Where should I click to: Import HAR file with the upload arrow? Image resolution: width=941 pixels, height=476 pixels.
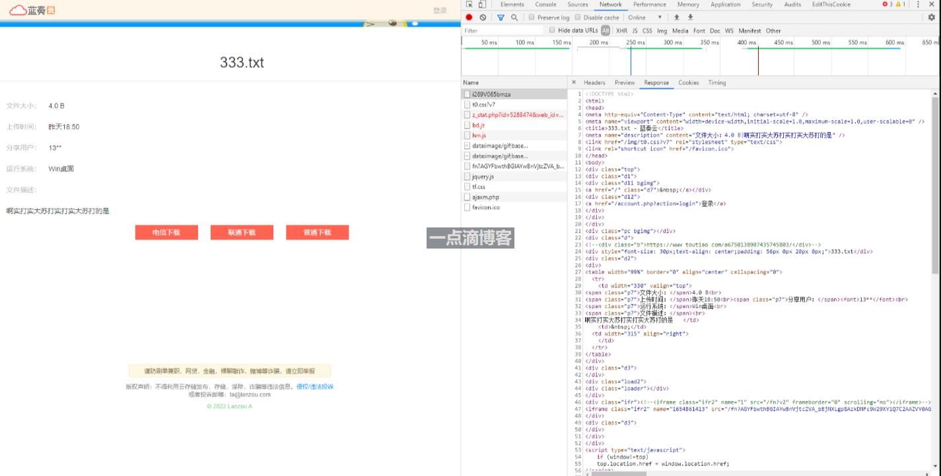676,17
